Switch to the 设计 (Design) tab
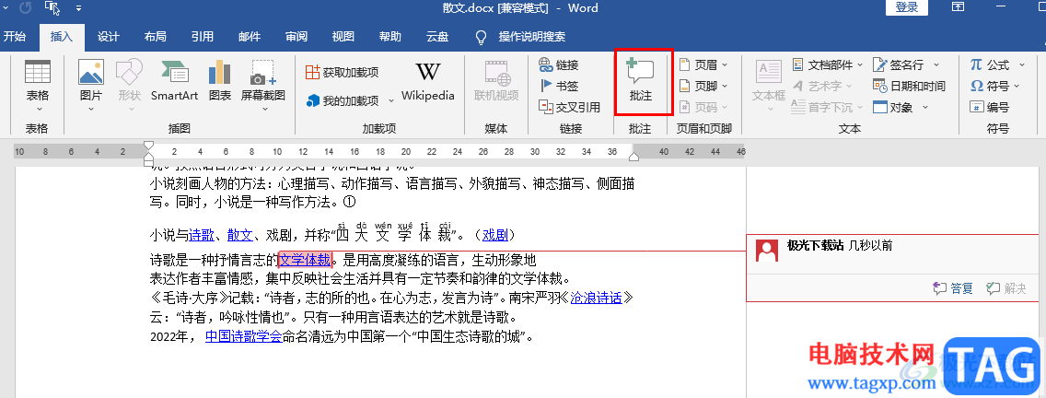 tap(108, 37)
